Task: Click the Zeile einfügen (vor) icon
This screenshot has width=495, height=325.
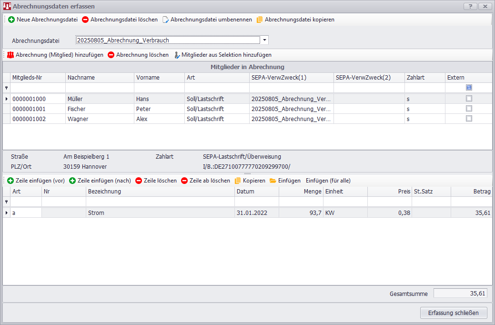Action: point(10,181)
